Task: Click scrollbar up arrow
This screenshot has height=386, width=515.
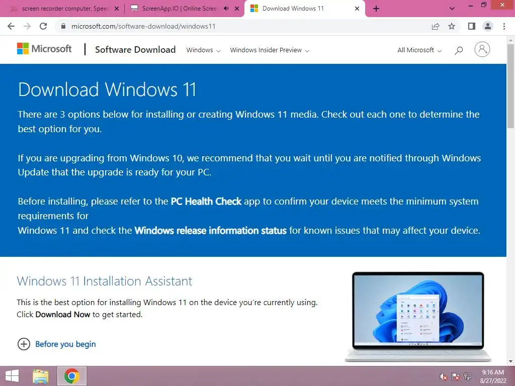Action: 510,40
